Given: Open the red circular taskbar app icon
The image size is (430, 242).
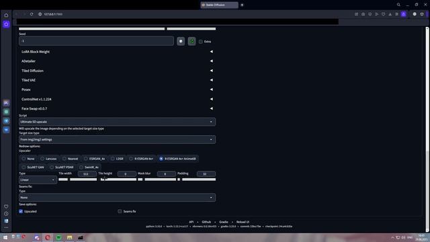Looking at the screenshot, I should (48, 237).
